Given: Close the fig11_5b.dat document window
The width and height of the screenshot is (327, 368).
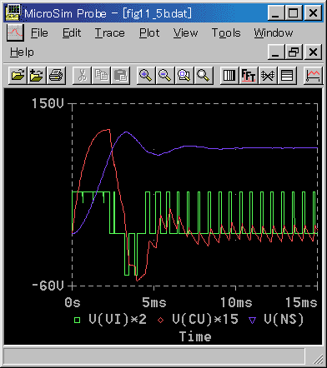Looking at the screenshot, I should [x=314, y=52].
